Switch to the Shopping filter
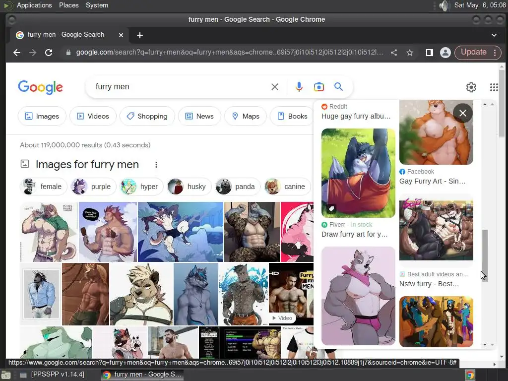The width and height of the screenshot is (508, 381). click(147, 116)
